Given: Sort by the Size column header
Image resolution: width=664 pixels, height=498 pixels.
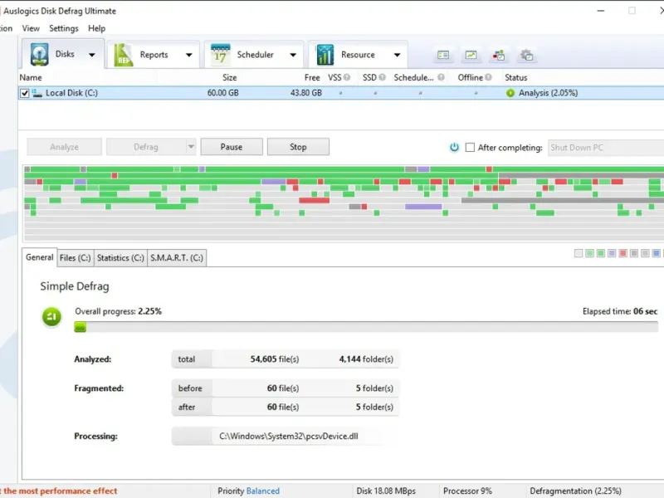Looking at the screenshot, I should click(230, 77).
